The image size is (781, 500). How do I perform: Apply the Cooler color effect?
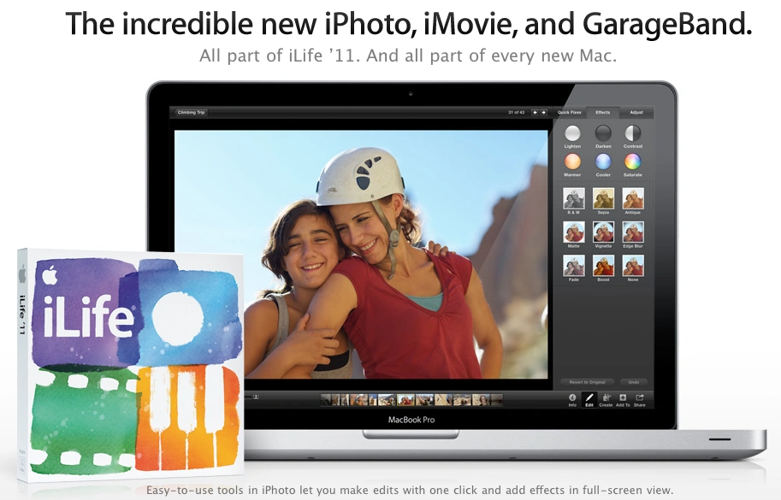603,162
